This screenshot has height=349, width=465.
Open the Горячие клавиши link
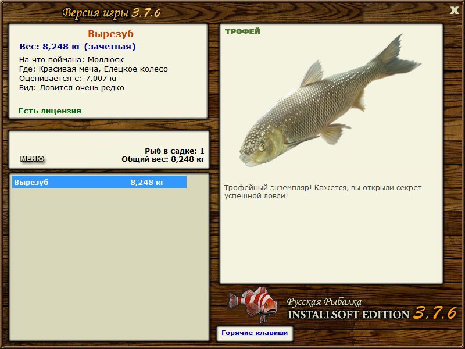coord(255,333)
